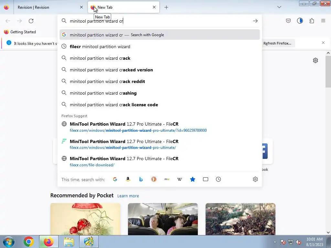Switch to the Revision | Revision tab
The image size is (331, 248).
pyautogui.click(x=49, y=7)
